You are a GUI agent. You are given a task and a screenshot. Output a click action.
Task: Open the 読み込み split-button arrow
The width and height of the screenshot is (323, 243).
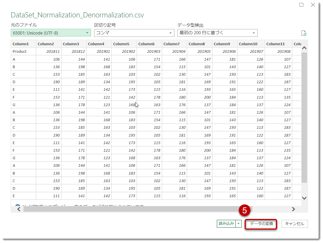(239, 224)
